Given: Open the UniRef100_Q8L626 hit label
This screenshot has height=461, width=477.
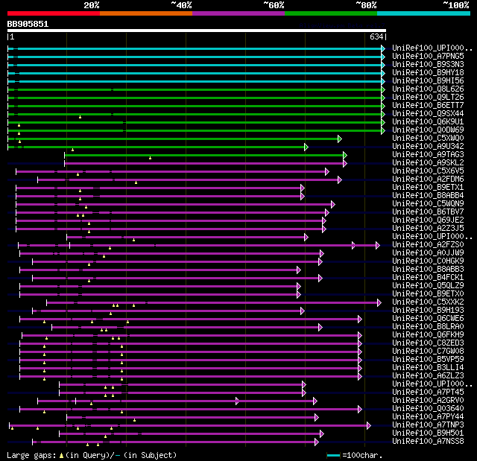Looking at the screenshot, I should pyautogui.click(x=428, y=89).
